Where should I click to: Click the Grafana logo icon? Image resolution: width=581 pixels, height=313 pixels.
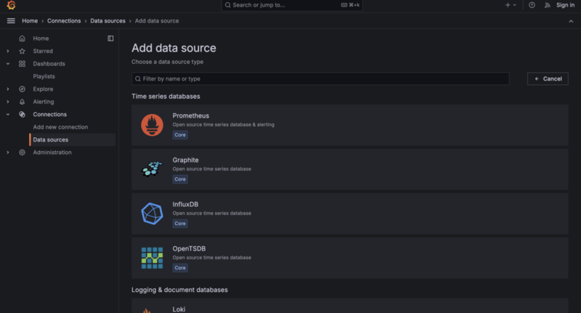pos(11,5)
